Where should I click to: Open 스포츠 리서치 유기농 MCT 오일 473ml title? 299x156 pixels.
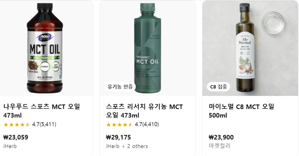point(144,111)
